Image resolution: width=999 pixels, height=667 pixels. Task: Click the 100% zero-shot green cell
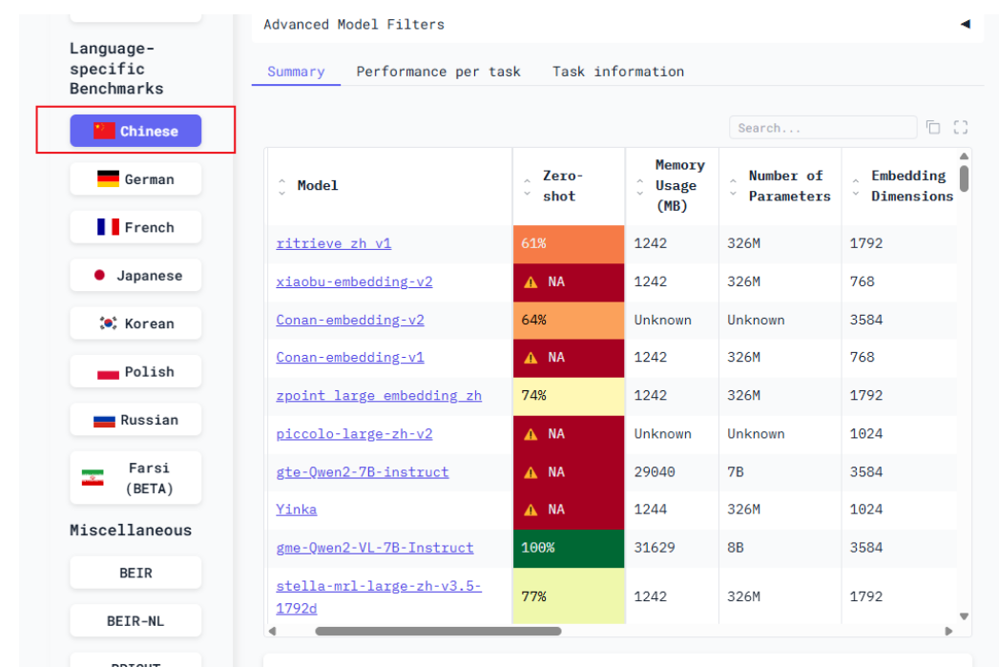pyautogui.click(x=569, y=549)
